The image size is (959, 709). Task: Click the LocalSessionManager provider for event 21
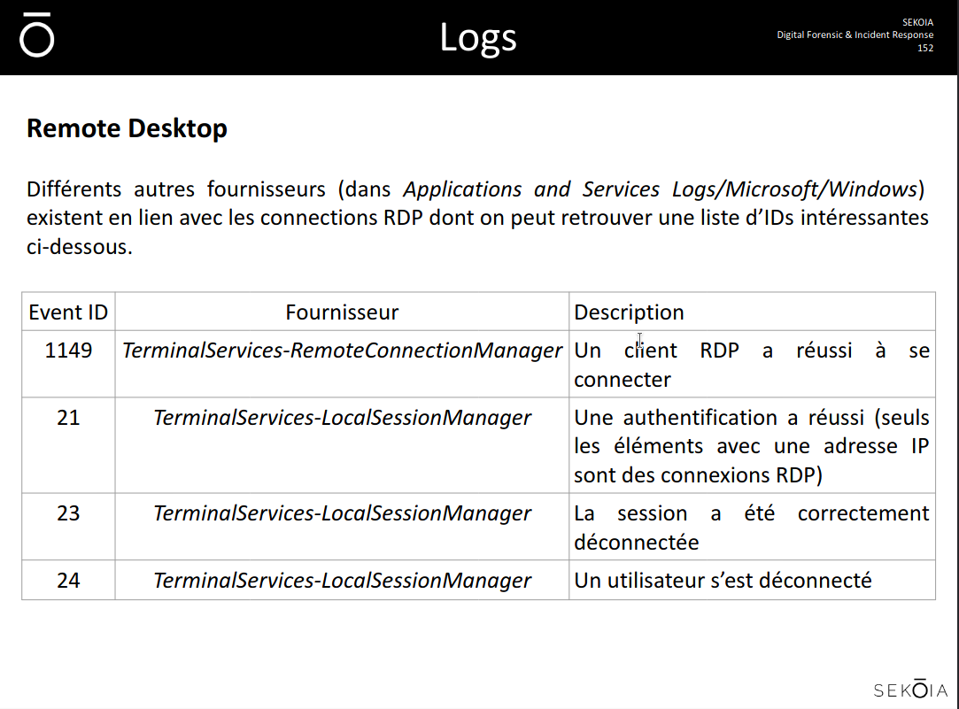pos(342,418)
